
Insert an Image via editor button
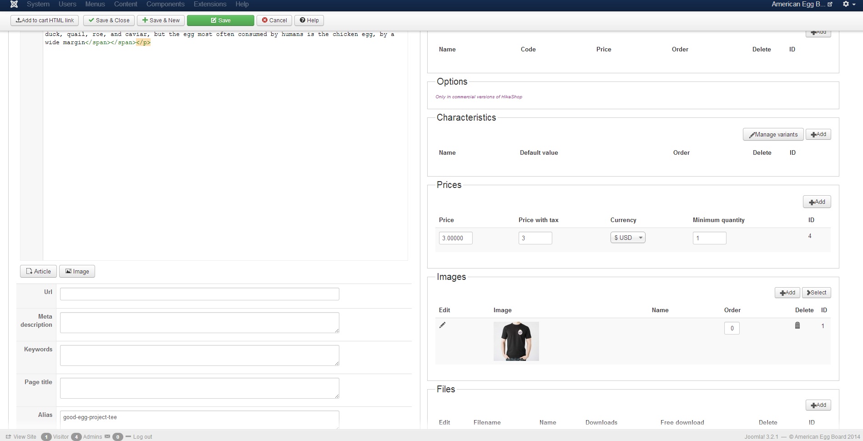[77, 271]
